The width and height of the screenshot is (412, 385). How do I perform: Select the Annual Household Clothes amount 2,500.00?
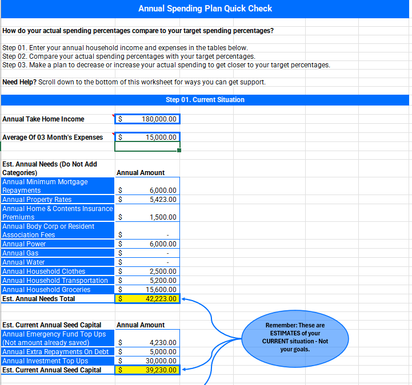[147, 271]
